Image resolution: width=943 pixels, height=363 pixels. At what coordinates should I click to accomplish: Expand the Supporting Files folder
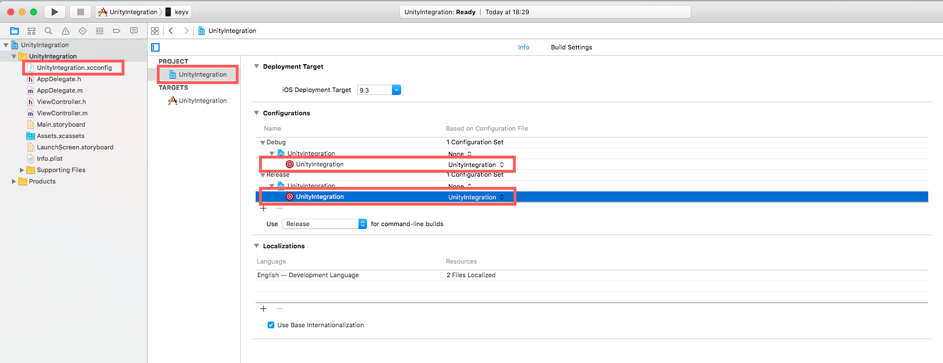click(x=22, y=170)
